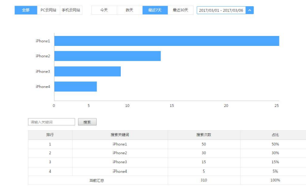The image size is (306, 195).
Task: Click the iPhone1 bar in chart
Action: click(x=166, y=41)
